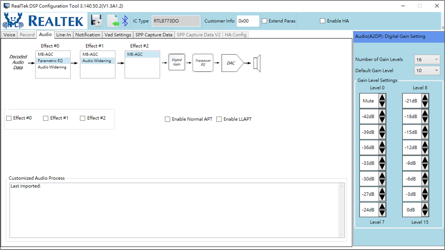445x250 pixels.
Task: Click the textbox scrollbar down arrow
Action: (x=341, y=234)
